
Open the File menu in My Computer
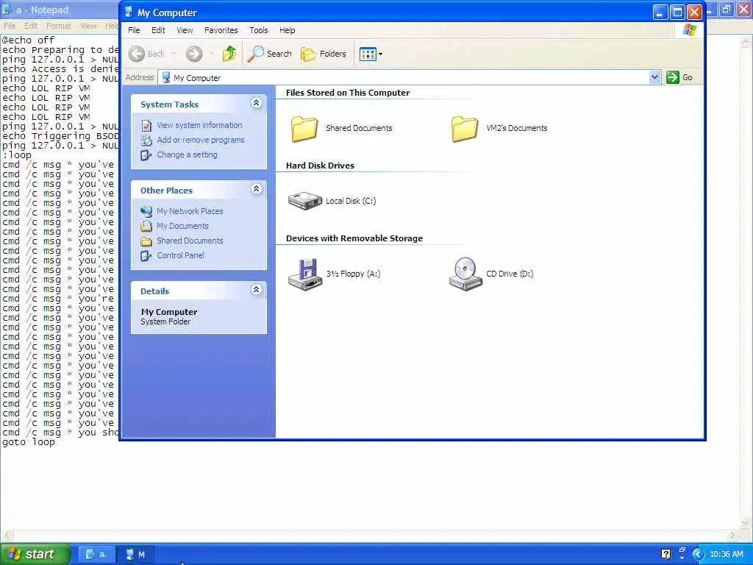(134, 30)
